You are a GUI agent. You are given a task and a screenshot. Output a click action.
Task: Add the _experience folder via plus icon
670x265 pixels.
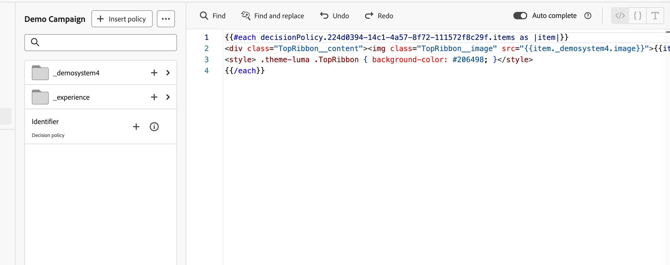[154, 97]
